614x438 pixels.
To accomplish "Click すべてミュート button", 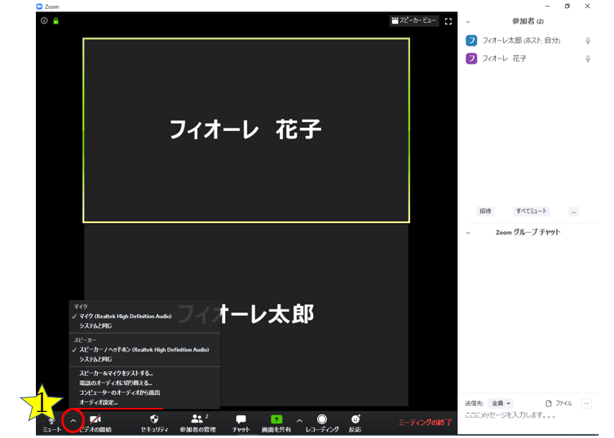I will 531,211.
